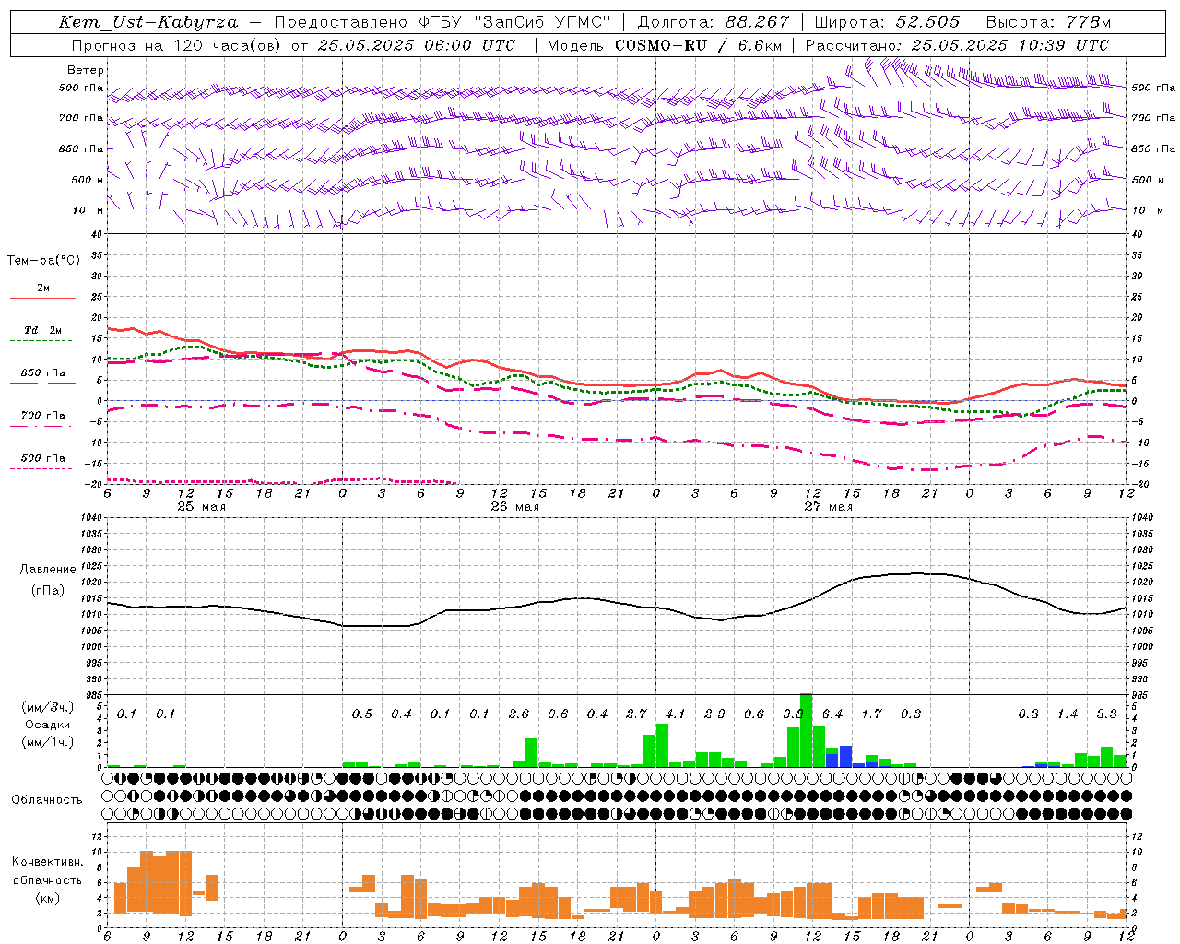Click the Модель COSMO-RU / 6.6км text
Image resolution: width=1180 pixels, height=944 pixels.
(x=665, y=45)
